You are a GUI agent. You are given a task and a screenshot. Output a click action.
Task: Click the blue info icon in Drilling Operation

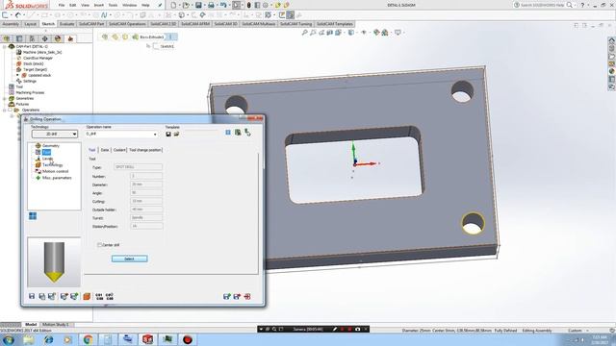point(228,133)
